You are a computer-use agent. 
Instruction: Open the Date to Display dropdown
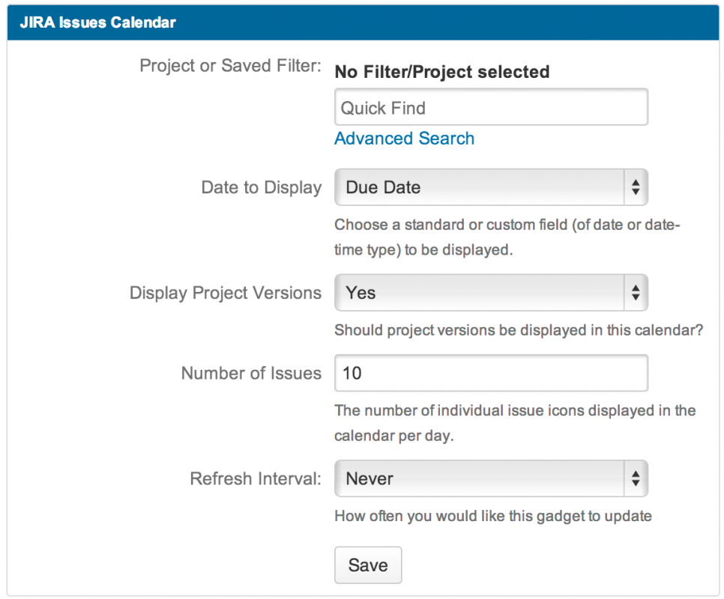point(480,187)
